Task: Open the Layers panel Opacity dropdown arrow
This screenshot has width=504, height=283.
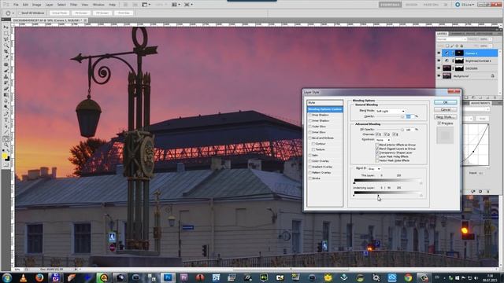Action: (x=490, y=39)
